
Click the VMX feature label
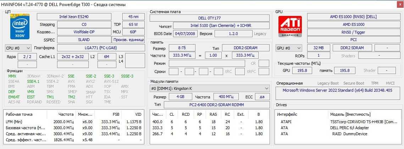point(31,92)
